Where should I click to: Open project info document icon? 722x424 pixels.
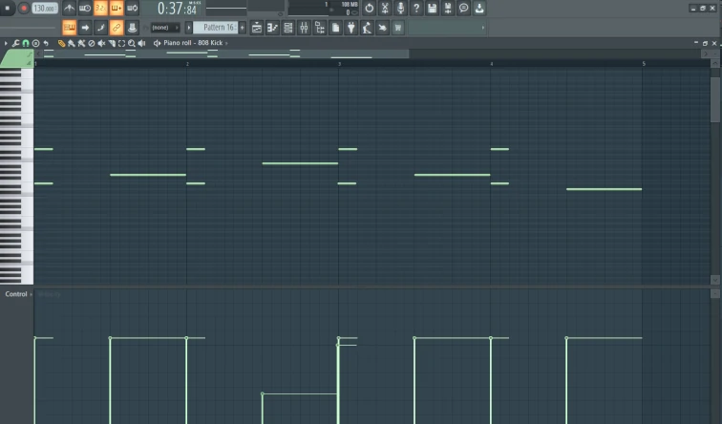click(335, 28)
